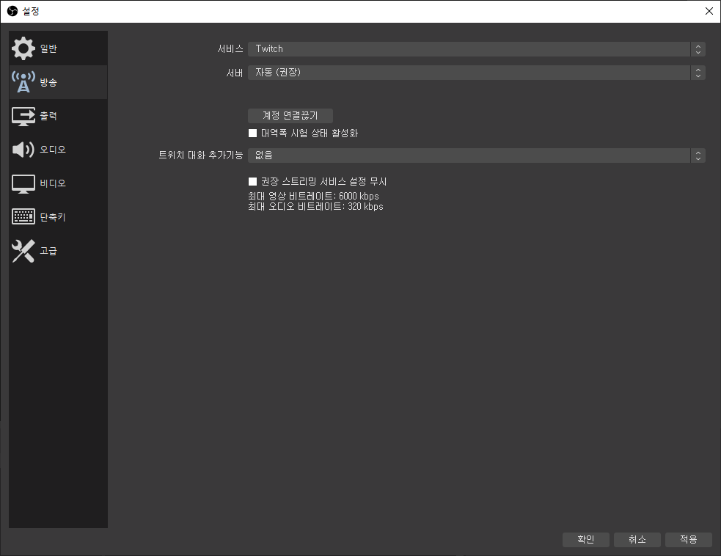Open the 트위치 대화 추가기능 dropdown

[x=476, y=156]
